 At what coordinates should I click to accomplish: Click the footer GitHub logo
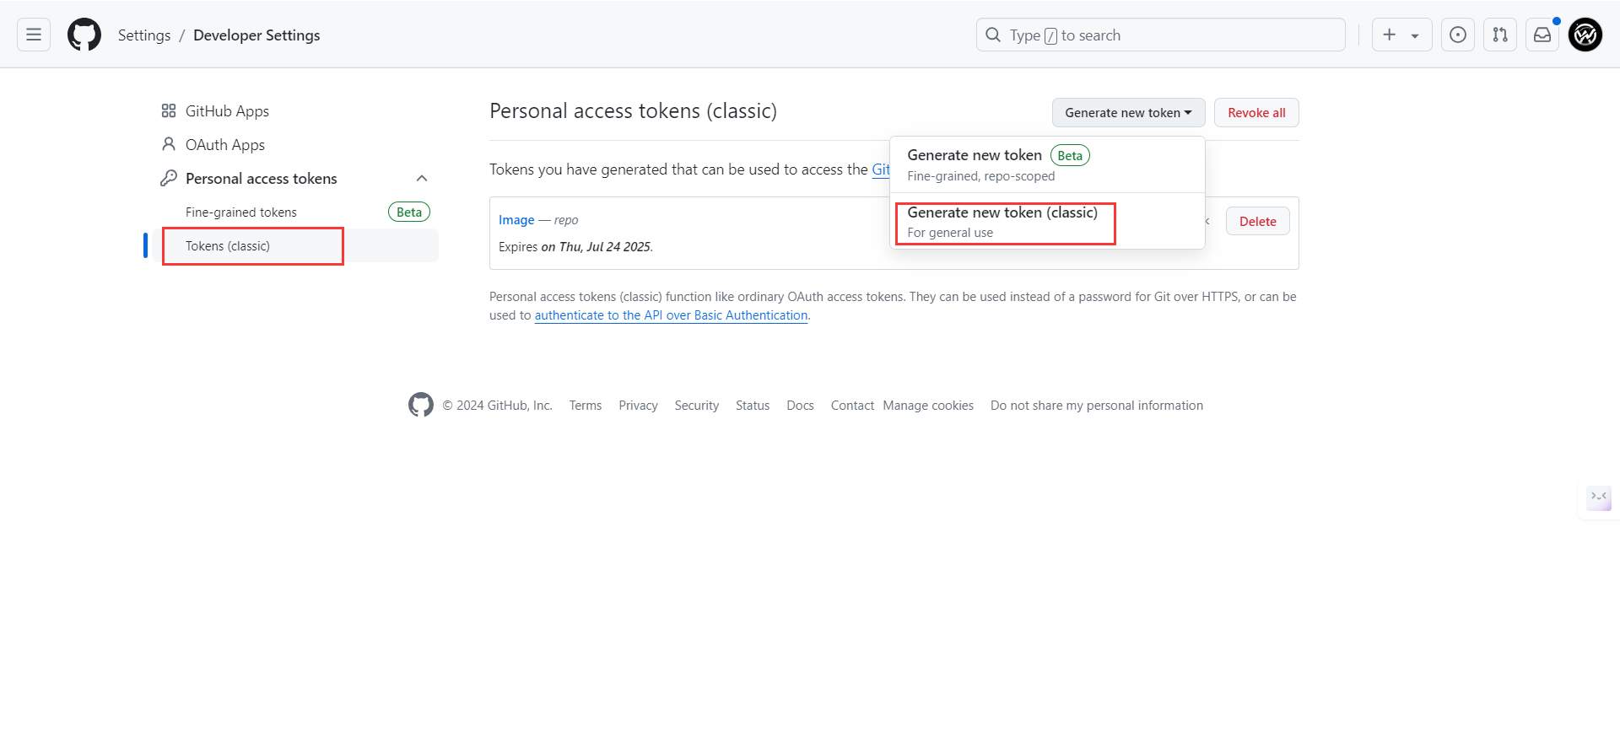coord(421,405)
